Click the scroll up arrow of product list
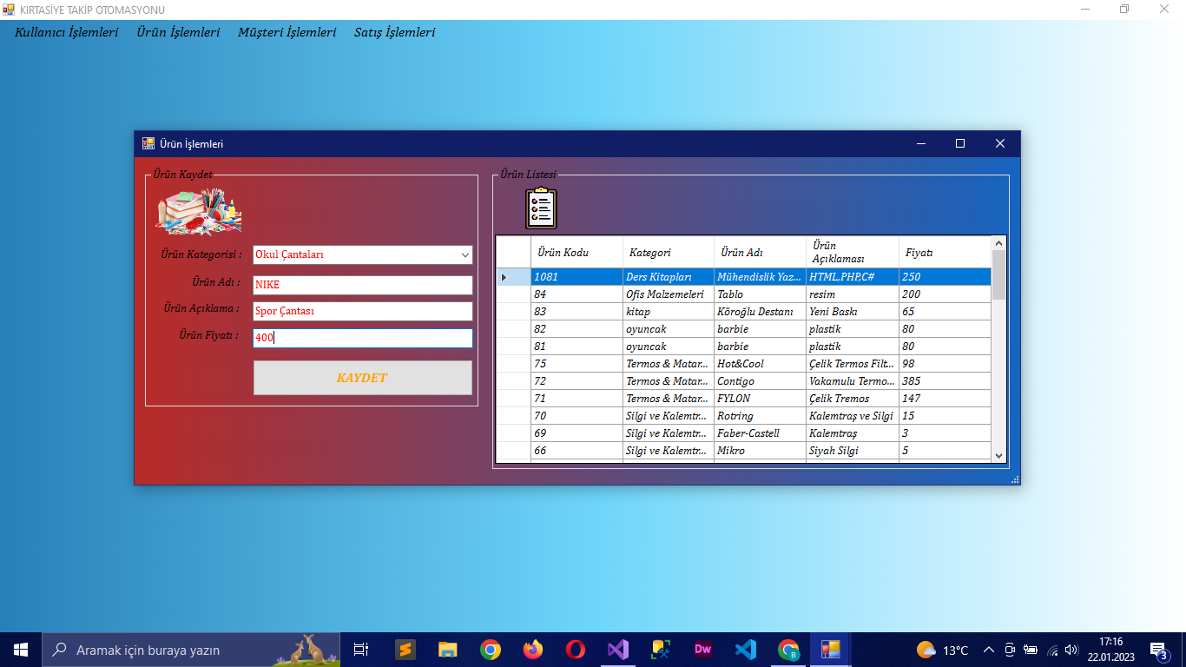Screen dimensions: 1186x667 point(998,243)
